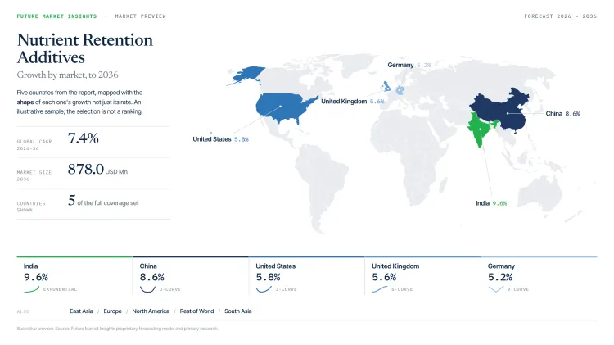
Task: Click the source footnote text at bottom
Action: [117, 329]
